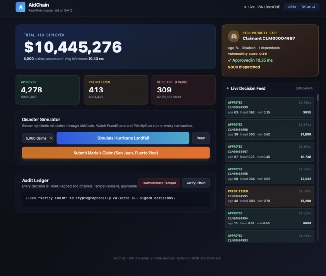The image size is (326, 276).
Task: Click Demonstrate Tamper button
Action: [159, 183]
